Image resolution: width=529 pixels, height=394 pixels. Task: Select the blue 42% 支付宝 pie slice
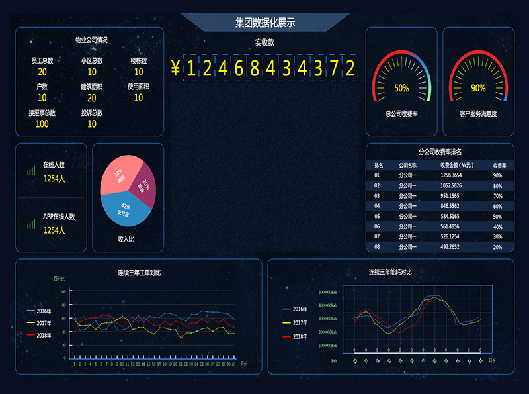tap(126, 212)
